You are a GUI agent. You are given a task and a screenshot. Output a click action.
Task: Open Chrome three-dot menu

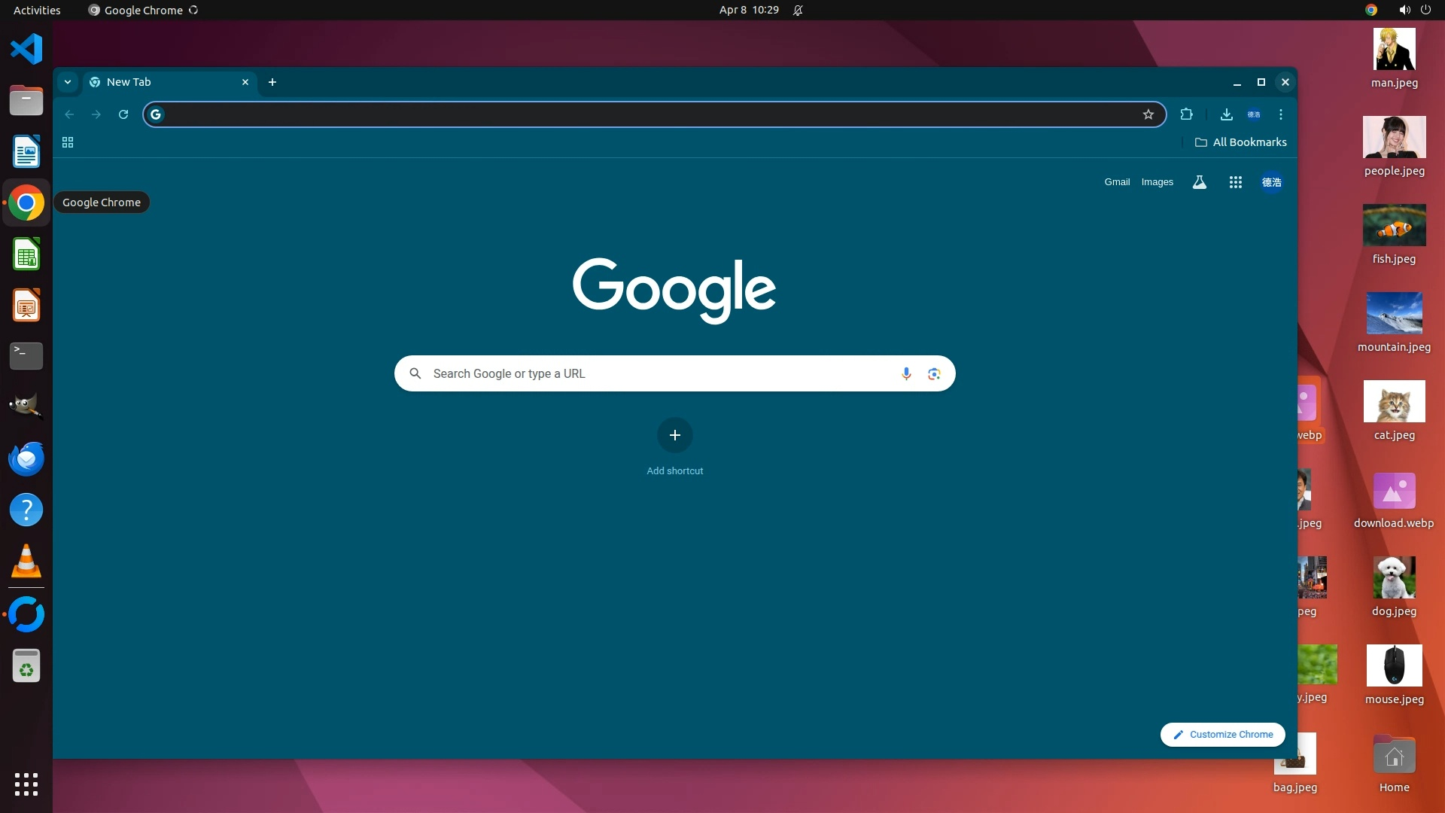[1280, 114]
